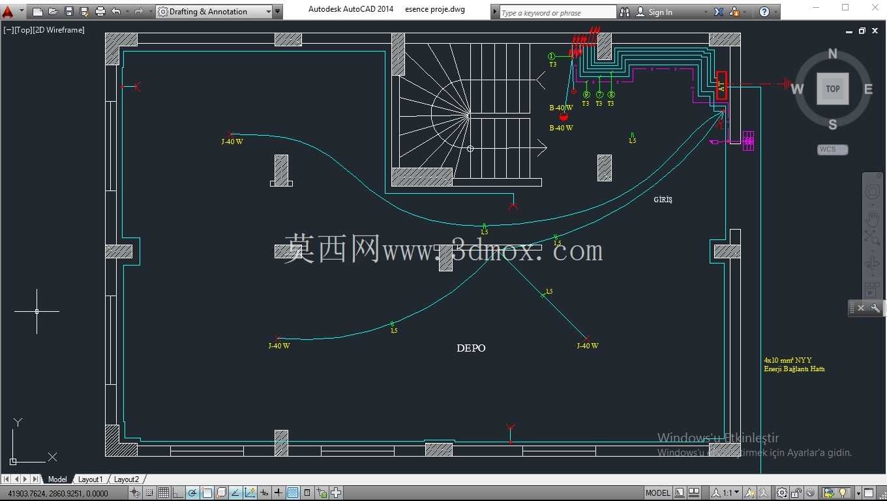Click the MODEL space button in status bar

pyautogui.click(x=657, y=493)
